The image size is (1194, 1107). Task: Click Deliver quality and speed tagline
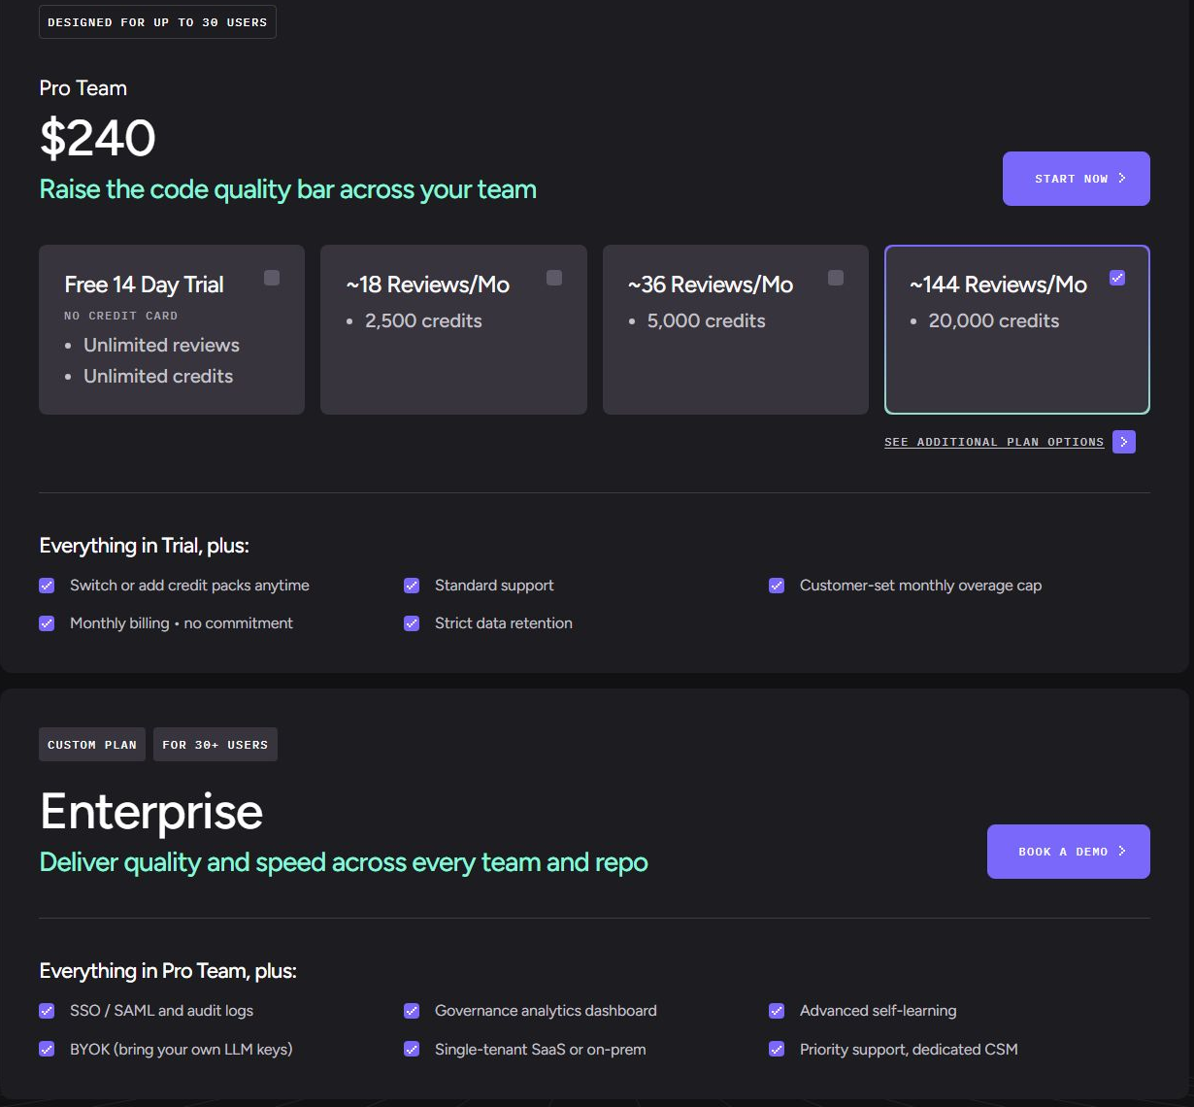click(x=344, y=862)
